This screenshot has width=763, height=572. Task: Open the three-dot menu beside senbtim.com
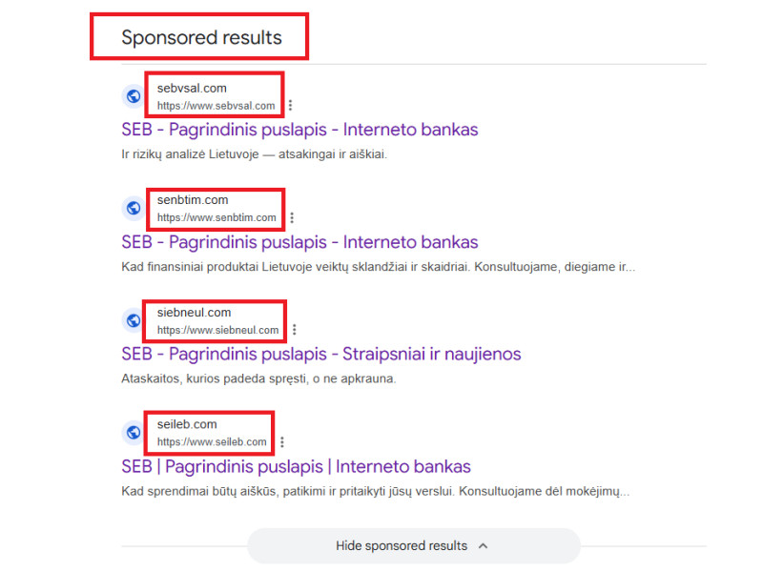pos(292,217)
